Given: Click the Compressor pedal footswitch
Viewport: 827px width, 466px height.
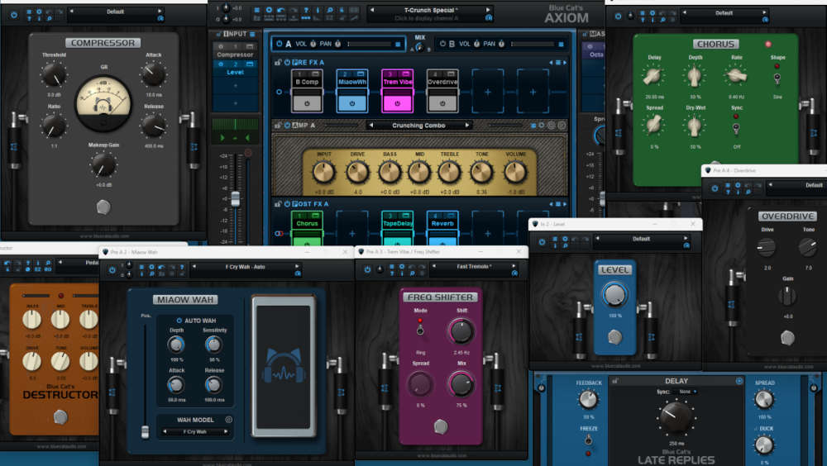Looking at the screenshot, I should 103,207.
